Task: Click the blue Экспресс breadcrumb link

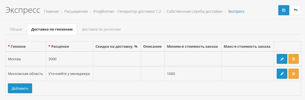Action: coord(236,11)
